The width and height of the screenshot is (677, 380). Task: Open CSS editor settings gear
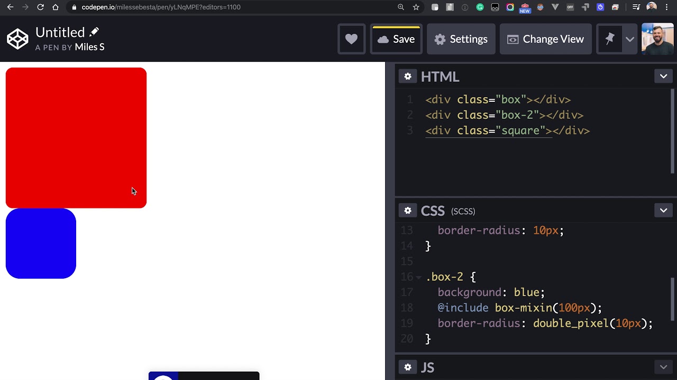coord(408,211)
